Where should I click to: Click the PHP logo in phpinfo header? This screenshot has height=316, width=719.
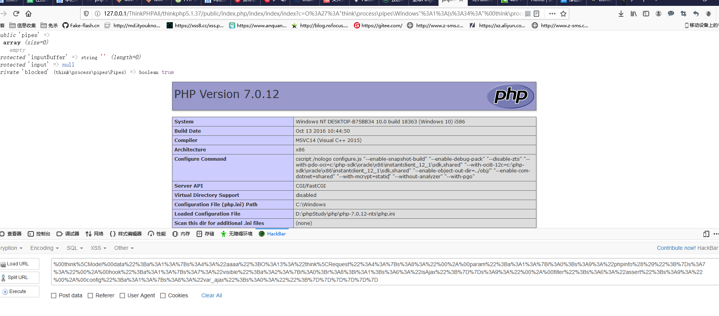[510, 96]
